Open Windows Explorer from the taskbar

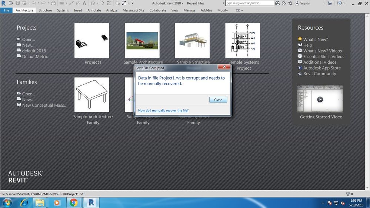tap(40, 202)
